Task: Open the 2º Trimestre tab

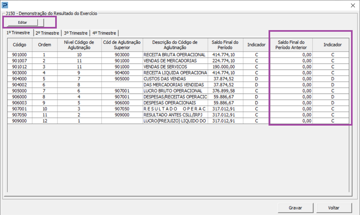Action: coord(48,33)
